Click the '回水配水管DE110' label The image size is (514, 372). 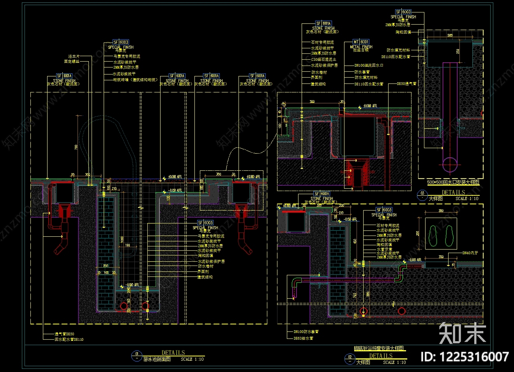pos(69,339)
